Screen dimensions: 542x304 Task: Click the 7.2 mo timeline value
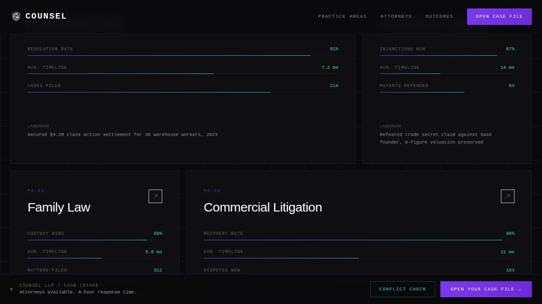(x=330, y=68)
